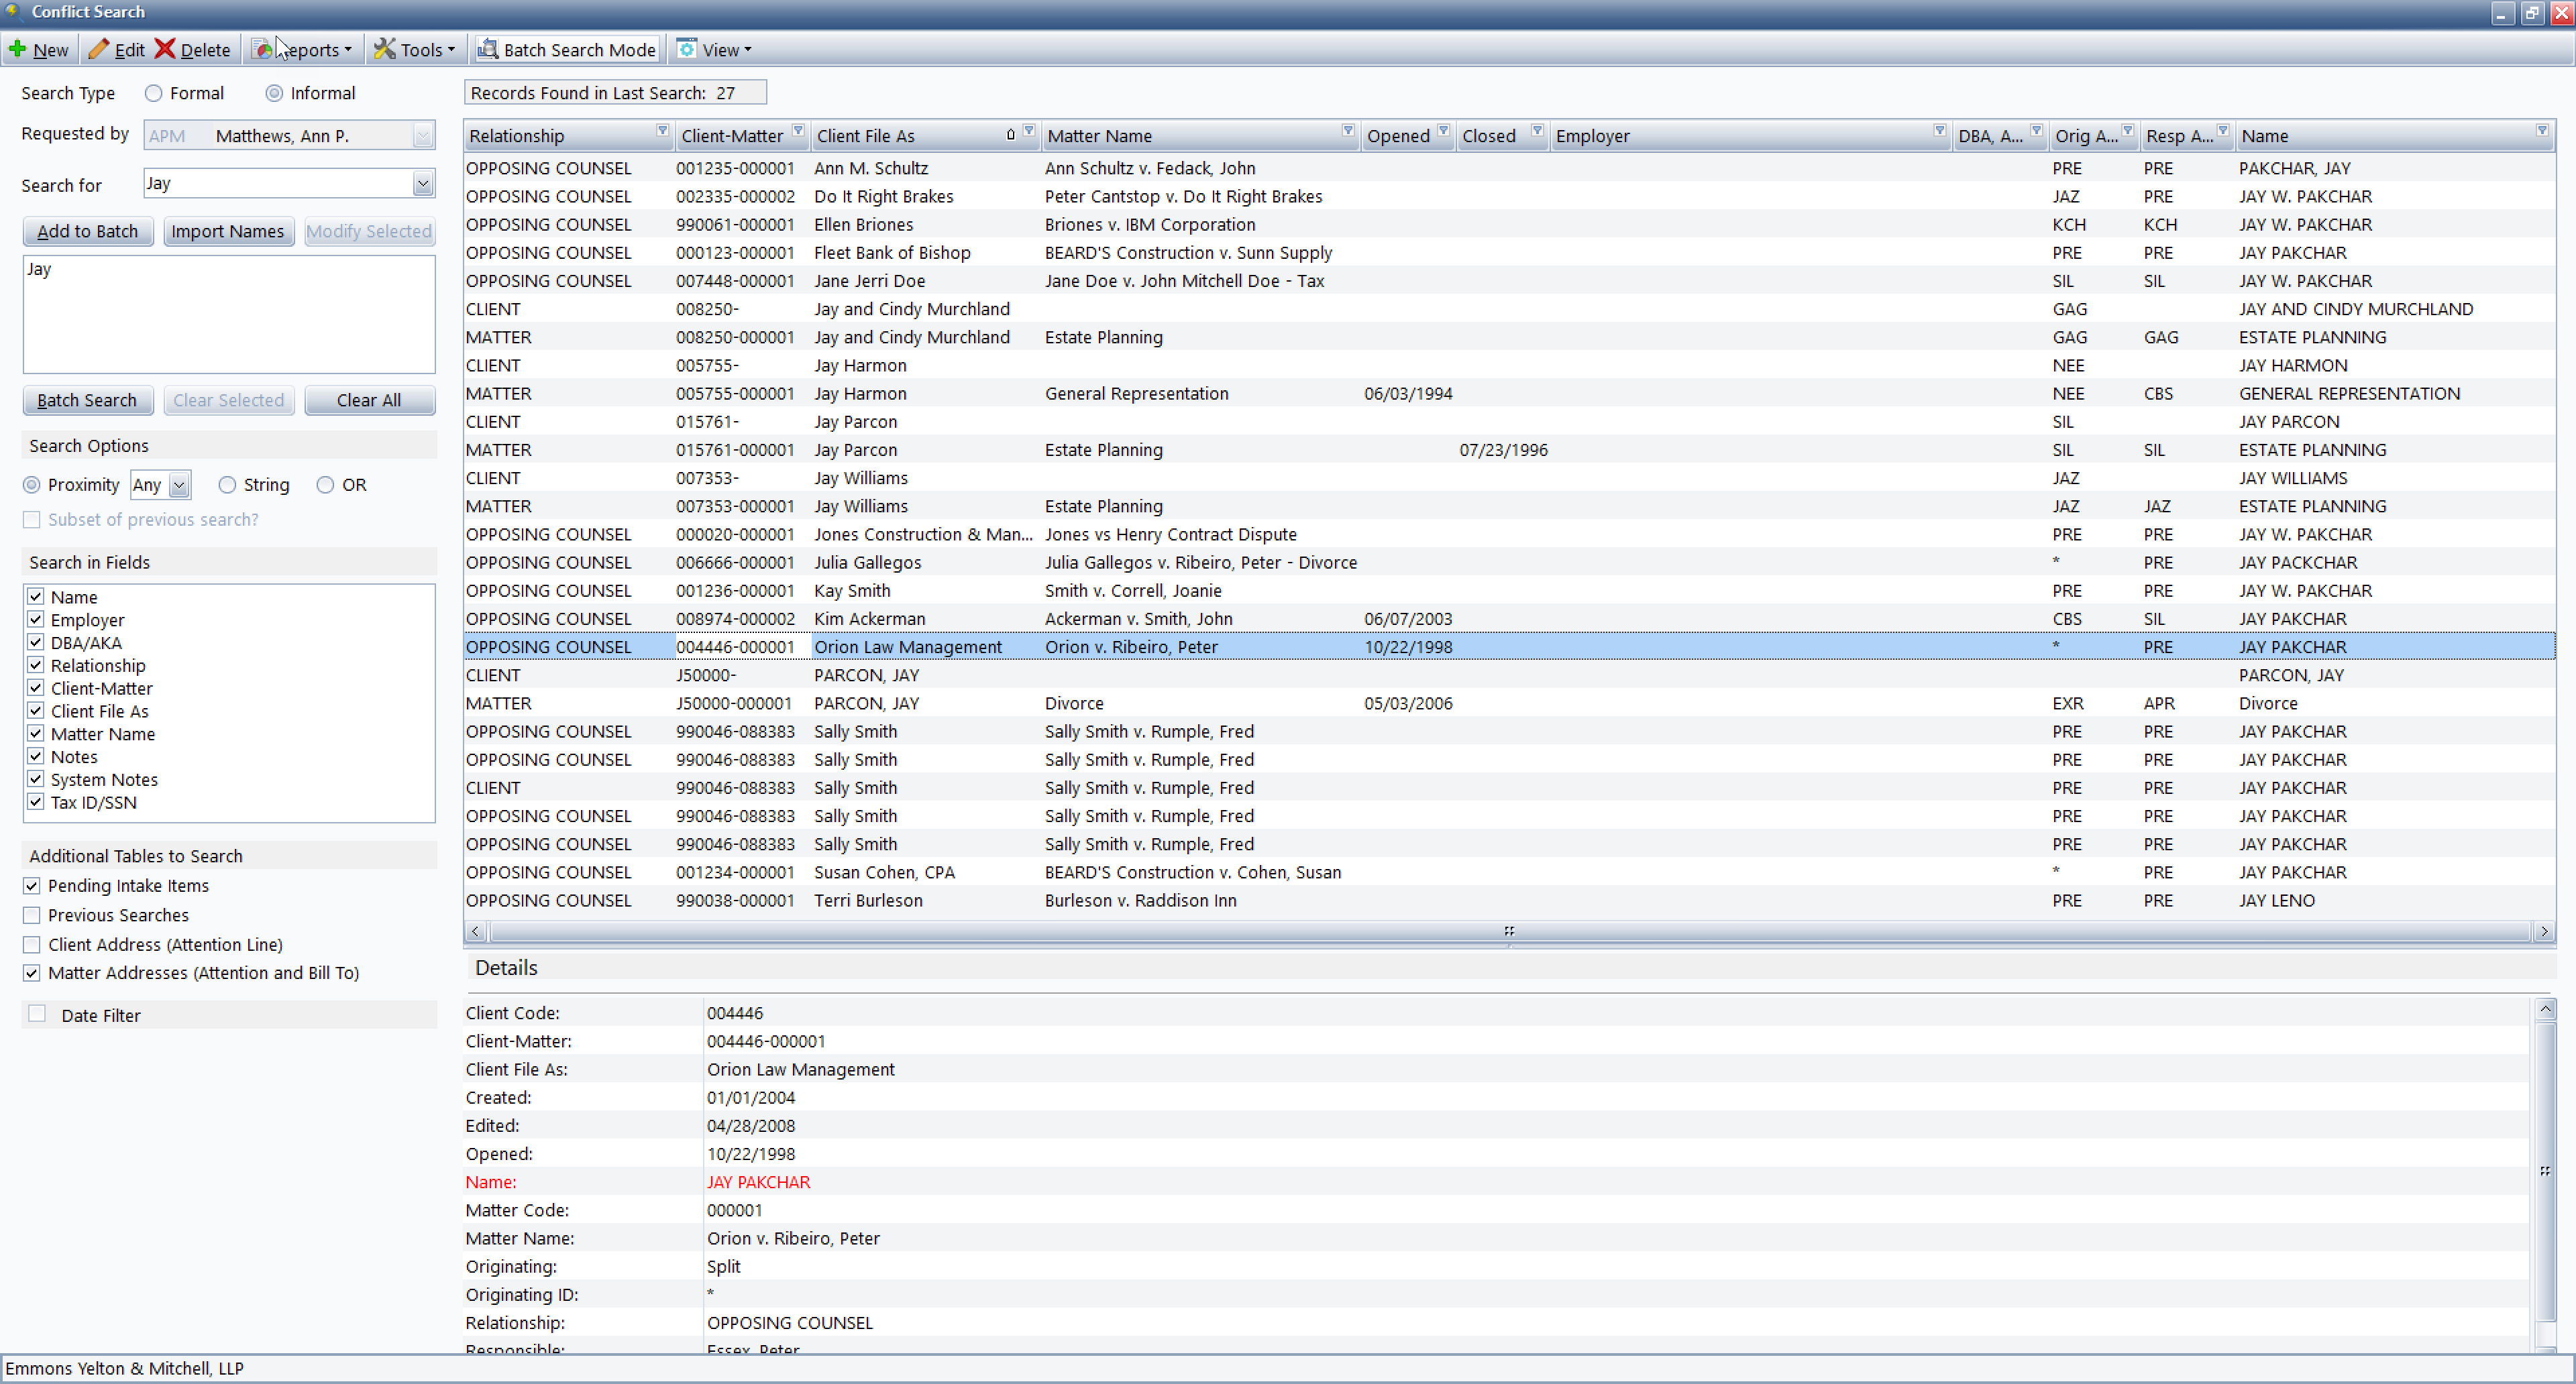Select the Formal search type
2576x1384 pixels.
[153, 93]
